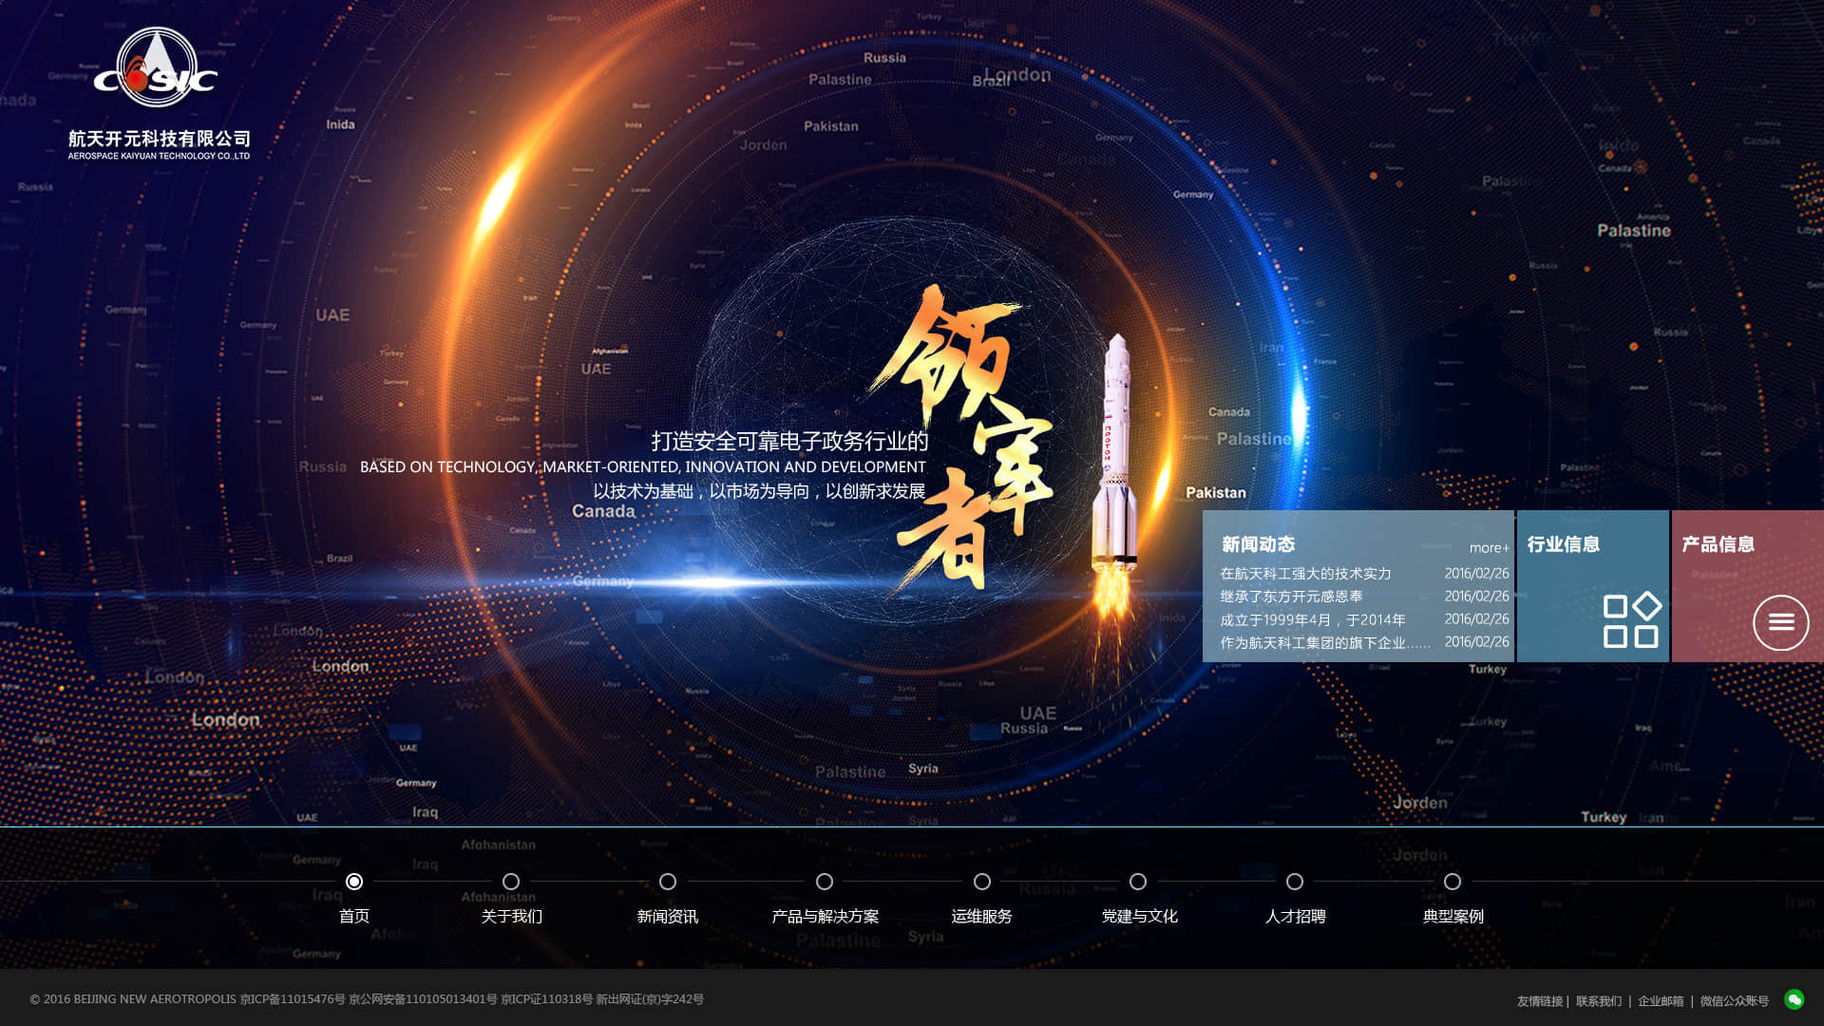Switch to the 新闻资讯 navigation item

tap(668, 917)
